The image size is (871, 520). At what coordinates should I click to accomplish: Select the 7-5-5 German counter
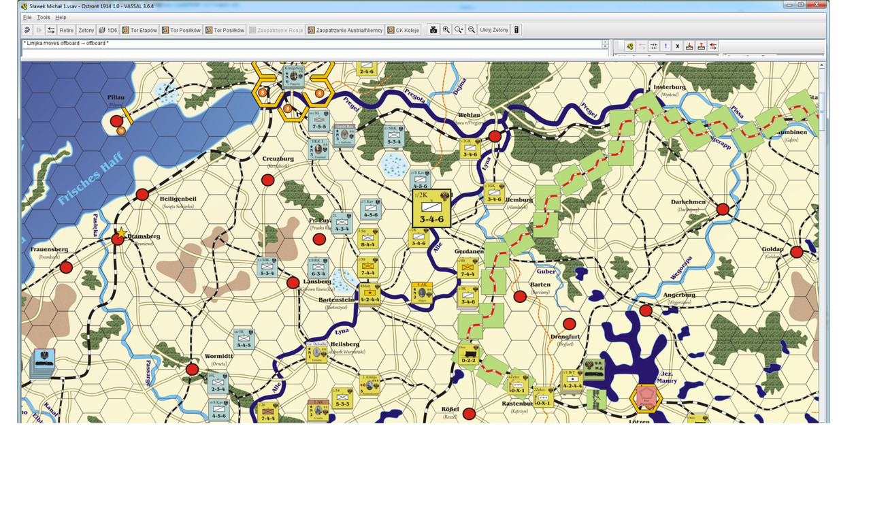pyautogui.click(x=319, y=120)
